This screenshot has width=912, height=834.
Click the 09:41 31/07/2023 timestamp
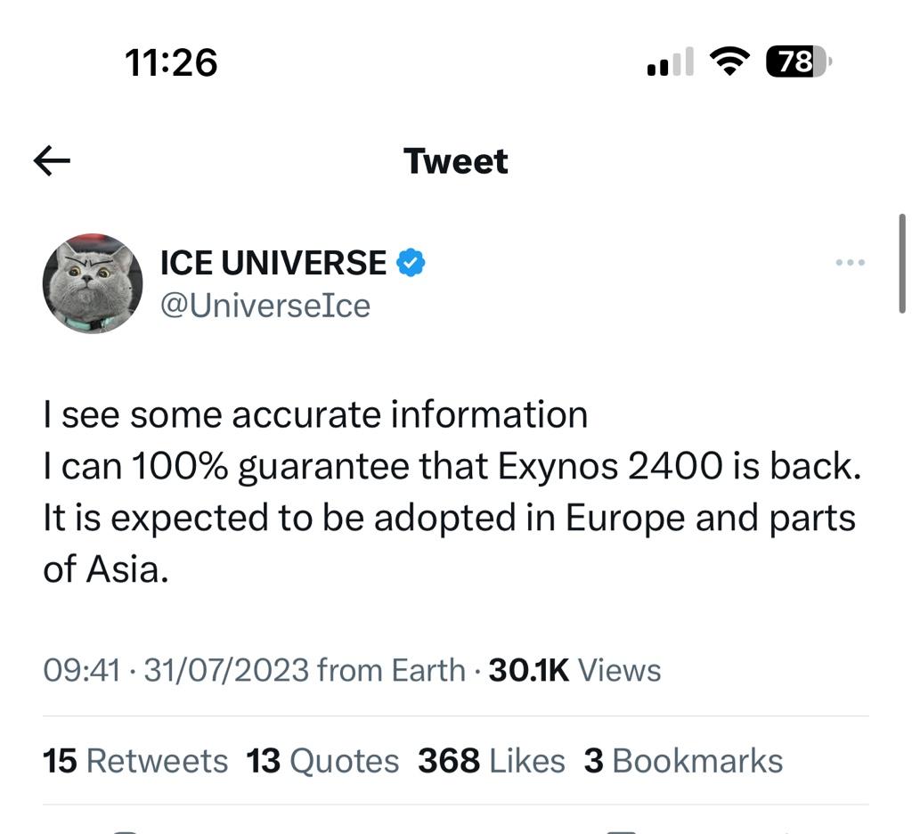click(x=176, y=670)
